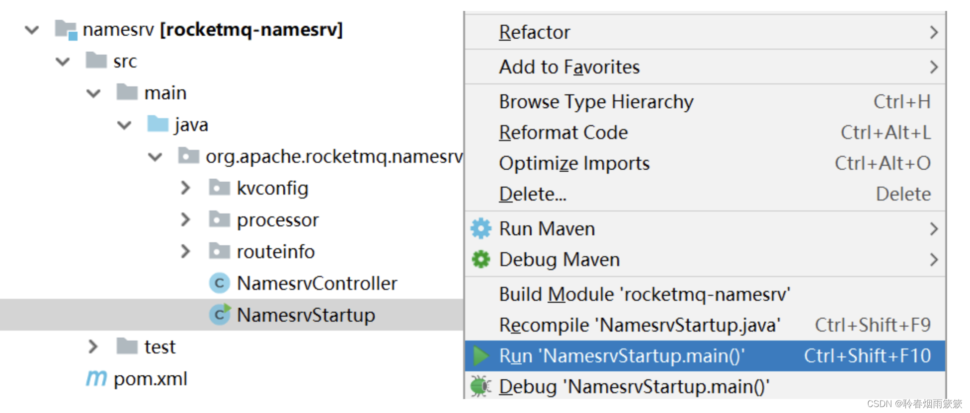
Task: Choose Build Module 'rocketmq-namesrv'
Action: tap(705, 294)
